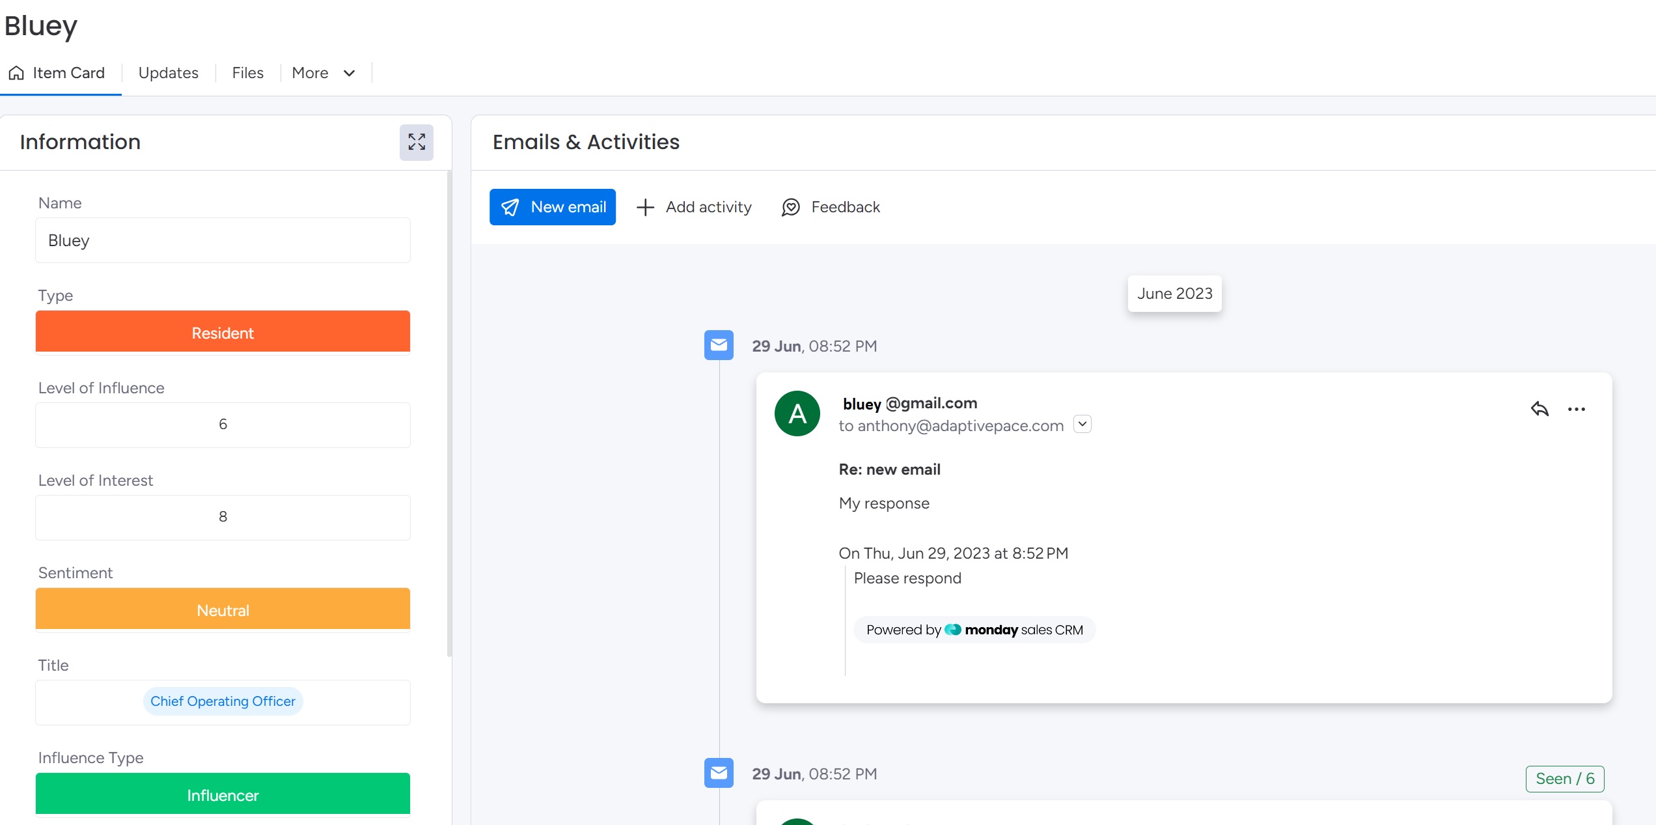Click the expand information panel icon
The image size is (1656, 825).
pyautogui.click(x=416, y=143)
